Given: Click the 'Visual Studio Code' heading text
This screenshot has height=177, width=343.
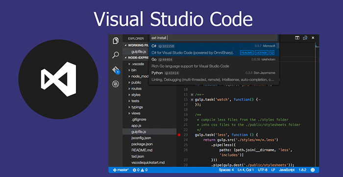Looking at the screenshot, I should tap(173, 19).
